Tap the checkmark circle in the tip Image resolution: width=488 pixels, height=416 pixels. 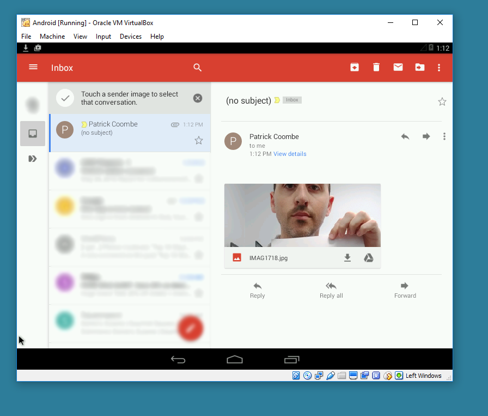[65, 98]
